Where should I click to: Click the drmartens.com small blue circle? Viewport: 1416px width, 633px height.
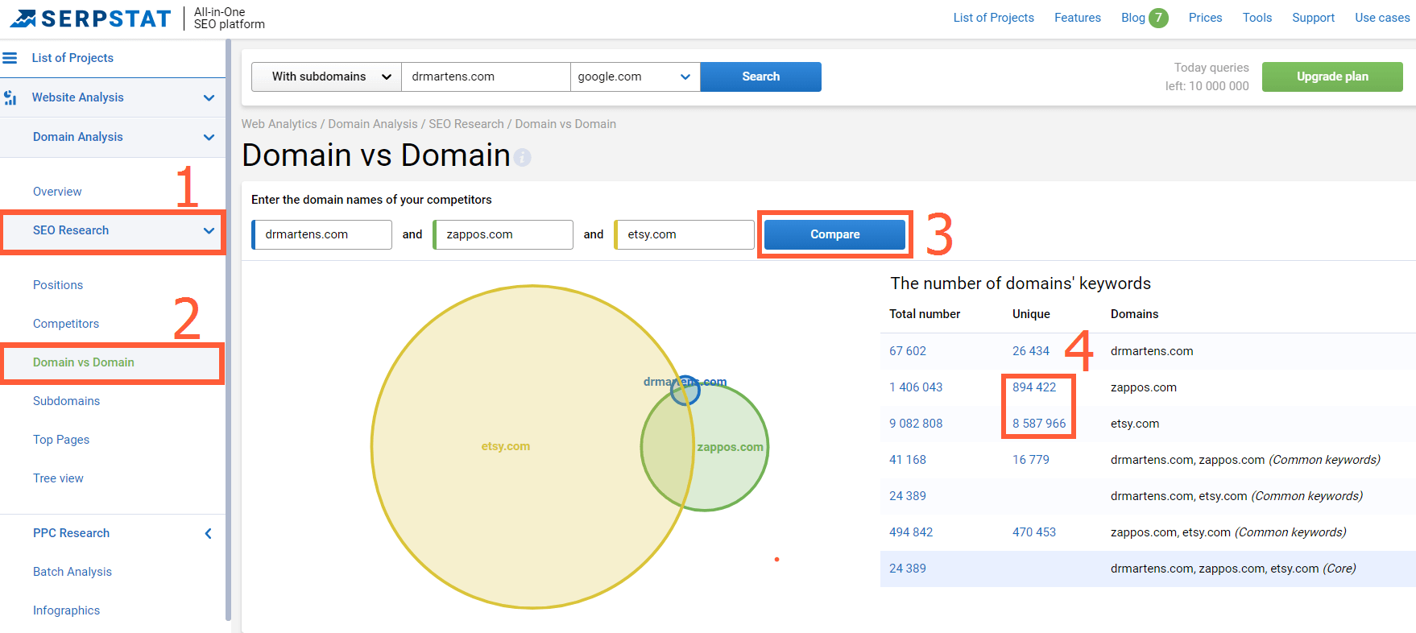click(685, 391)
